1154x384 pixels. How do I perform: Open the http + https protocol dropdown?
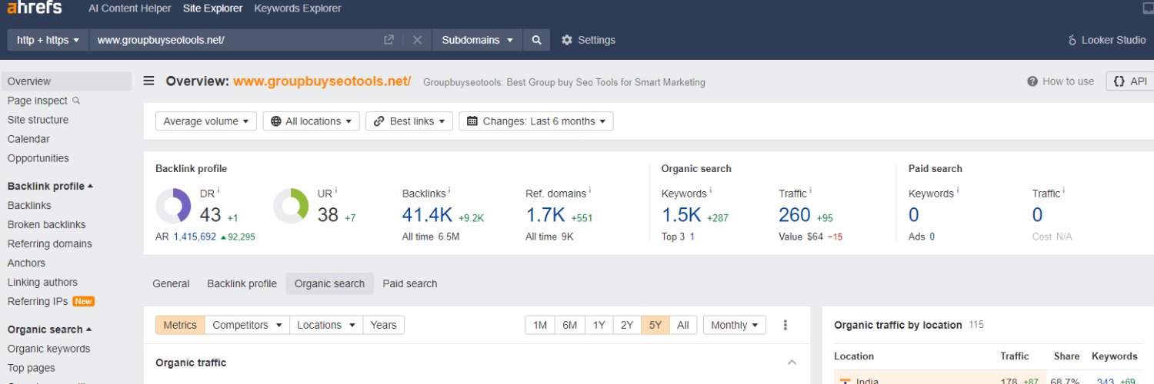(x=48, y=40)
